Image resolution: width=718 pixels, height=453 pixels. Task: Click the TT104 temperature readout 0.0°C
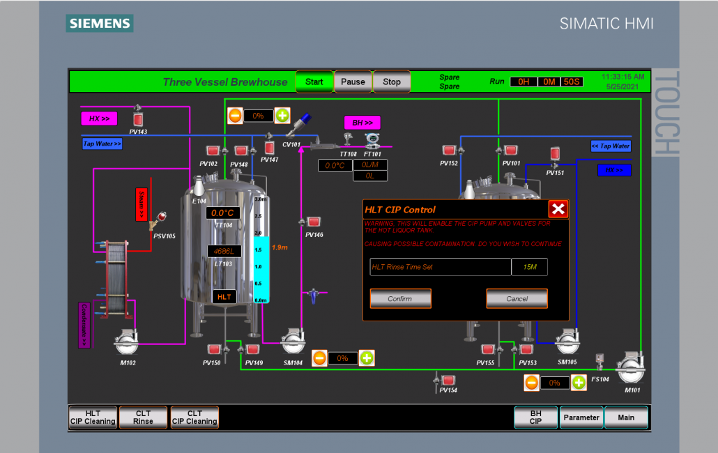[223, 213]
